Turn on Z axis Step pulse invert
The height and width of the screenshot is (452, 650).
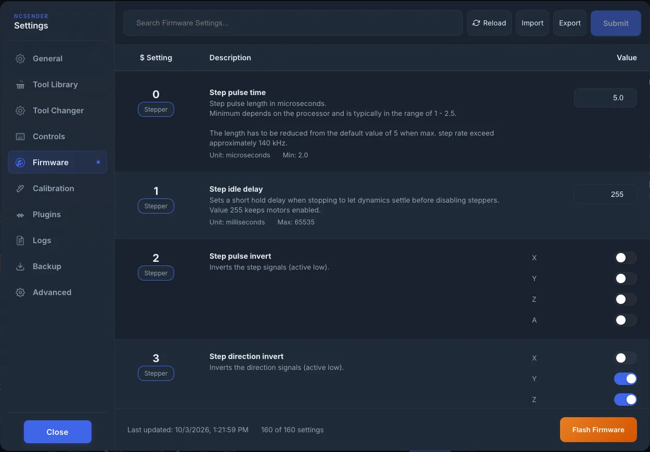pos(626,299)
